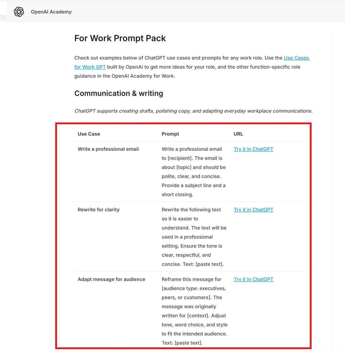Click the Write a professional email use case
Viewport: 345px width, 353px height.
pos(108,149)
